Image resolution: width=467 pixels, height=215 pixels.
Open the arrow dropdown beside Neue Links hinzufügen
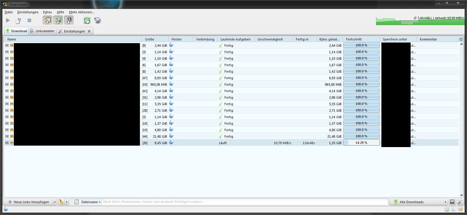(x=55, y=202)
